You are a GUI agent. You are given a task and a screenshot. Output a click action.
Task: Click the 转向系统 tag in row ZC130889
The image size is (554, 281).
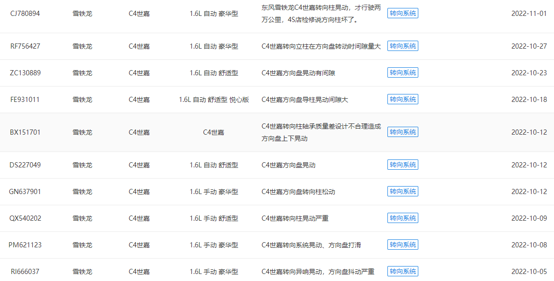(x=402, y=72)
